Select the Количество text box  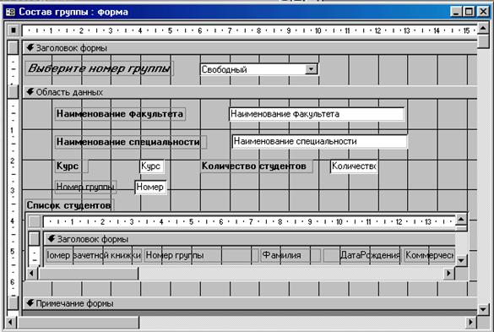[354, 166]
